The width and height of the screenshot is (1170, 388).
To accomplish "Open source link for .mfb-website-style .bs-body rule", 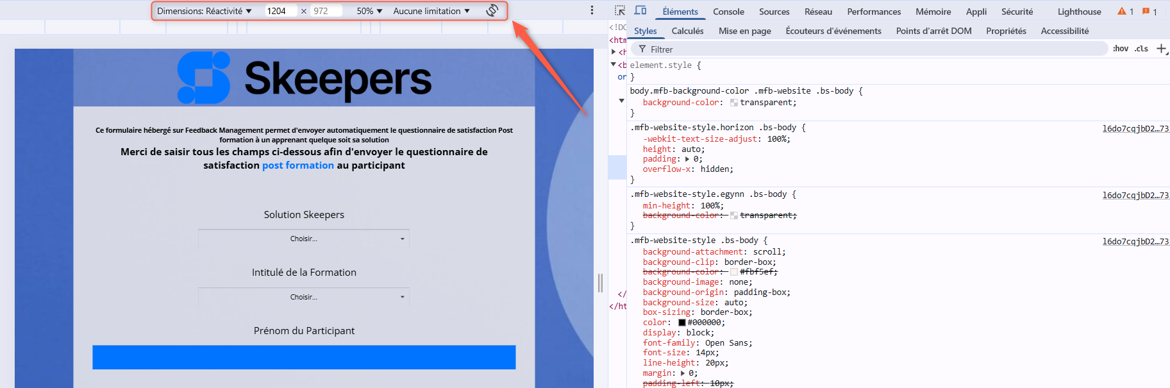I will pyautogui.click(x=1135, y=241).
